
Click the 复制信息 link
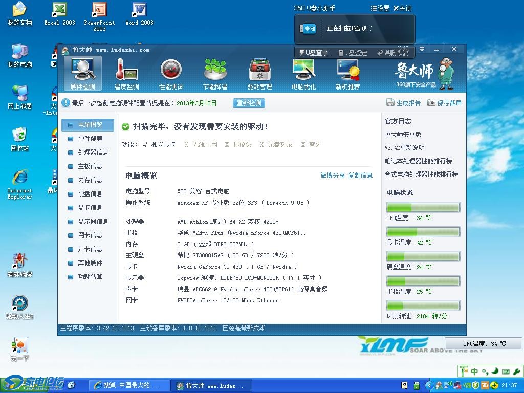[360, 176]
